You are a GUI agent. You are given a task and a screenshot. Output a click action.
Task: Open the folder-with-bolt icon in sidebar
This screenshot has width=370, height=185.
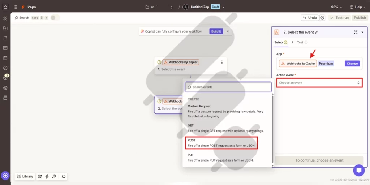point(5,28)
